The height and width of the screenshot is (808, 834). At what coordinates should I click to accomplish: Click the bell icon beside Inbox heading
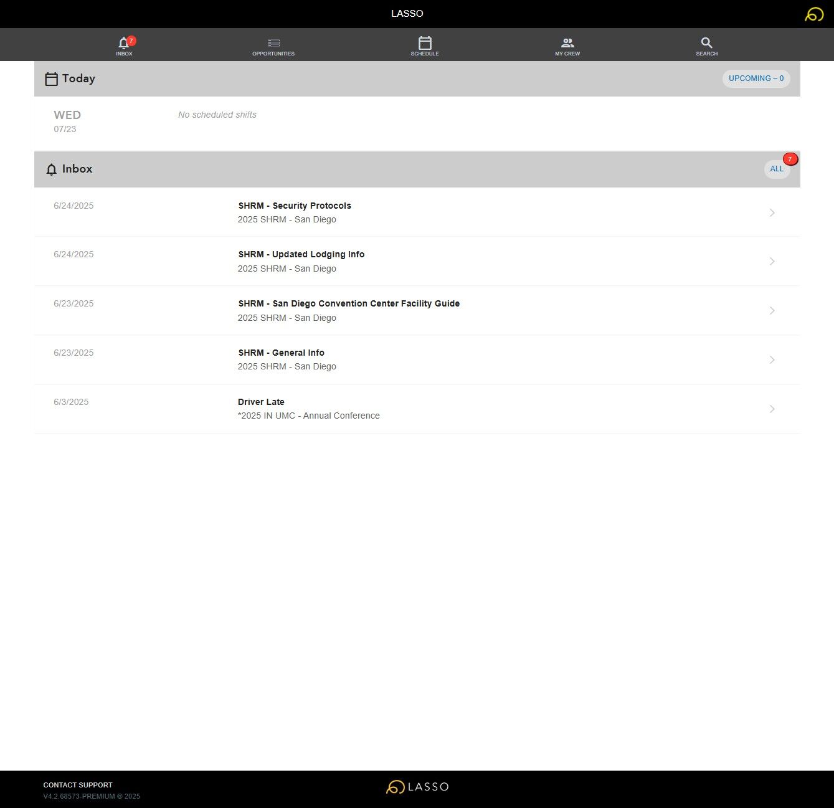coord(52,169)
